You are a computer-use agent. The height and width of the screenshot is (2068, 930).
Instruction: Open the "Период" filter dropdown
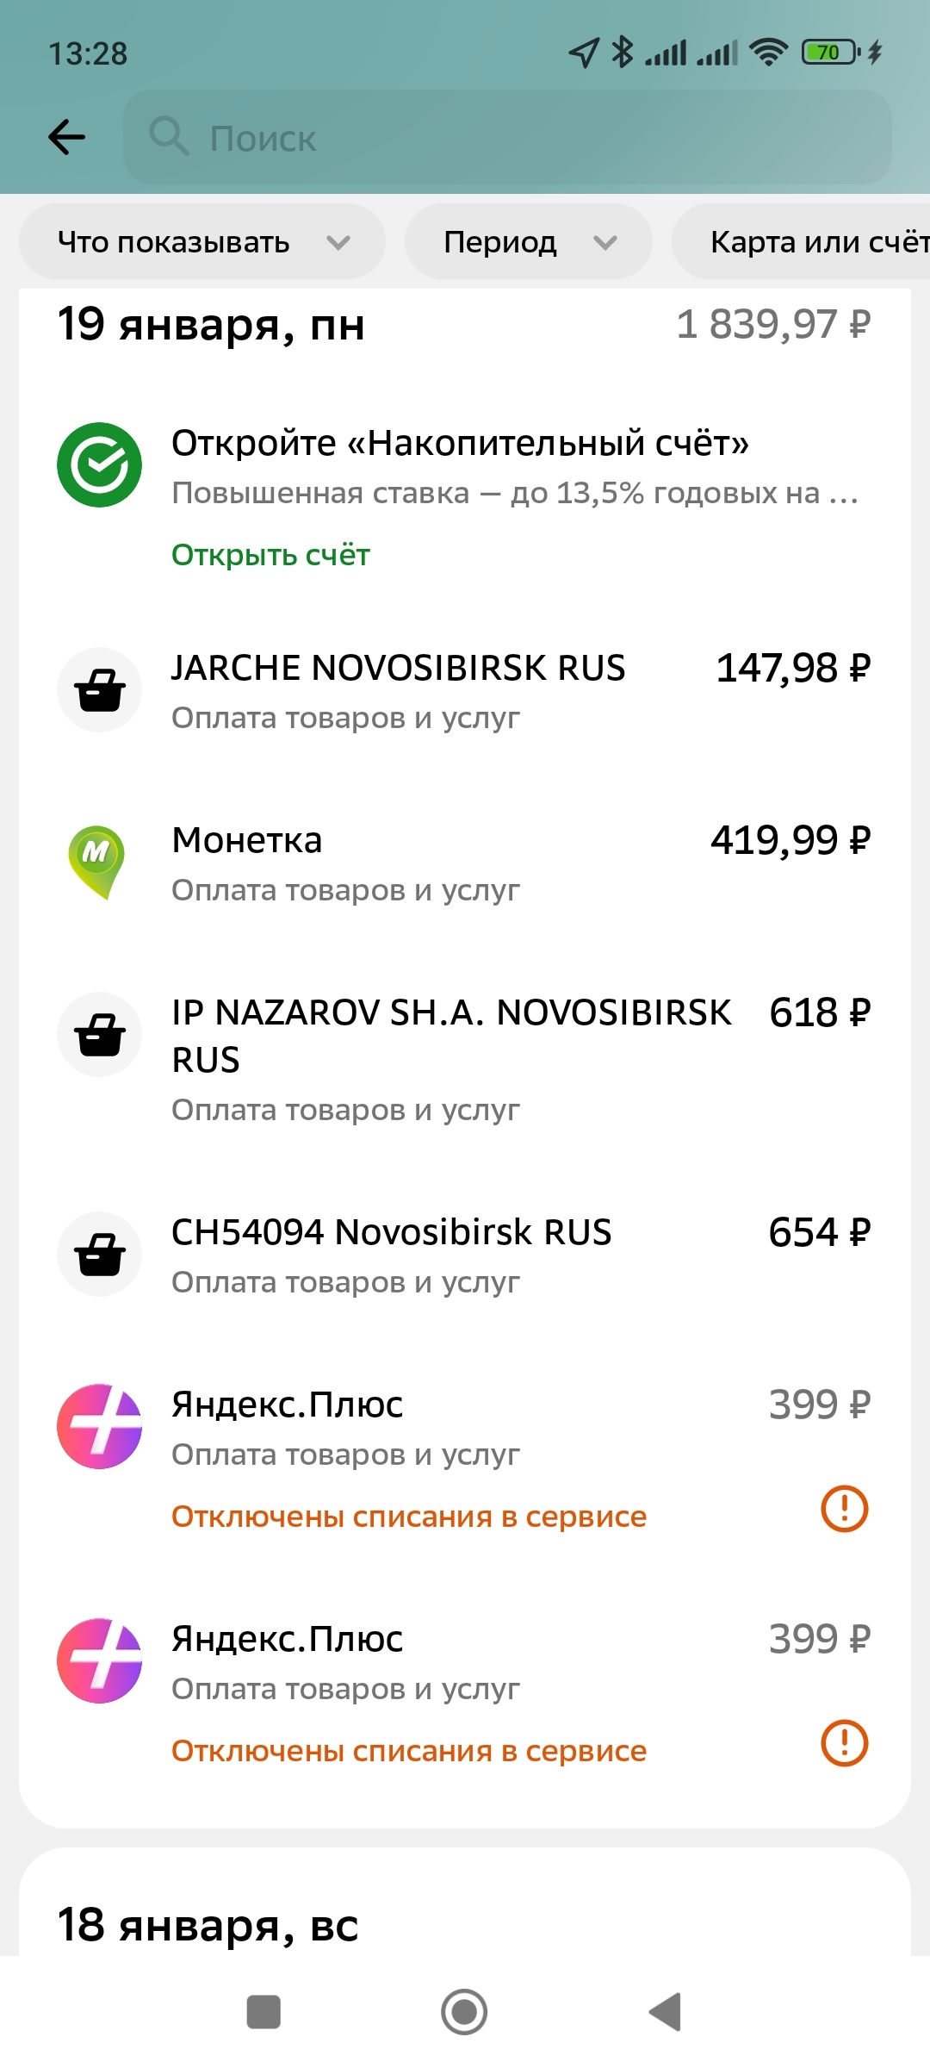pyautogui.click(x=529, y=242)
